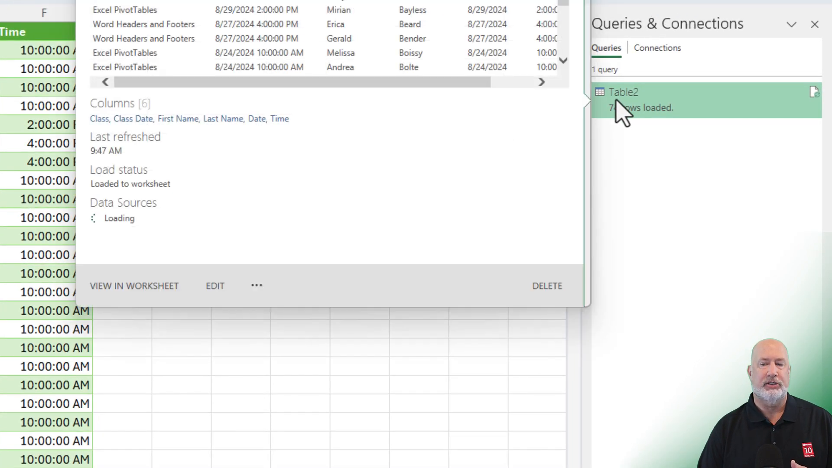Close the Queries & Connections pane
Viewport: 832px width, 468px height.
(x=815, y=24)
